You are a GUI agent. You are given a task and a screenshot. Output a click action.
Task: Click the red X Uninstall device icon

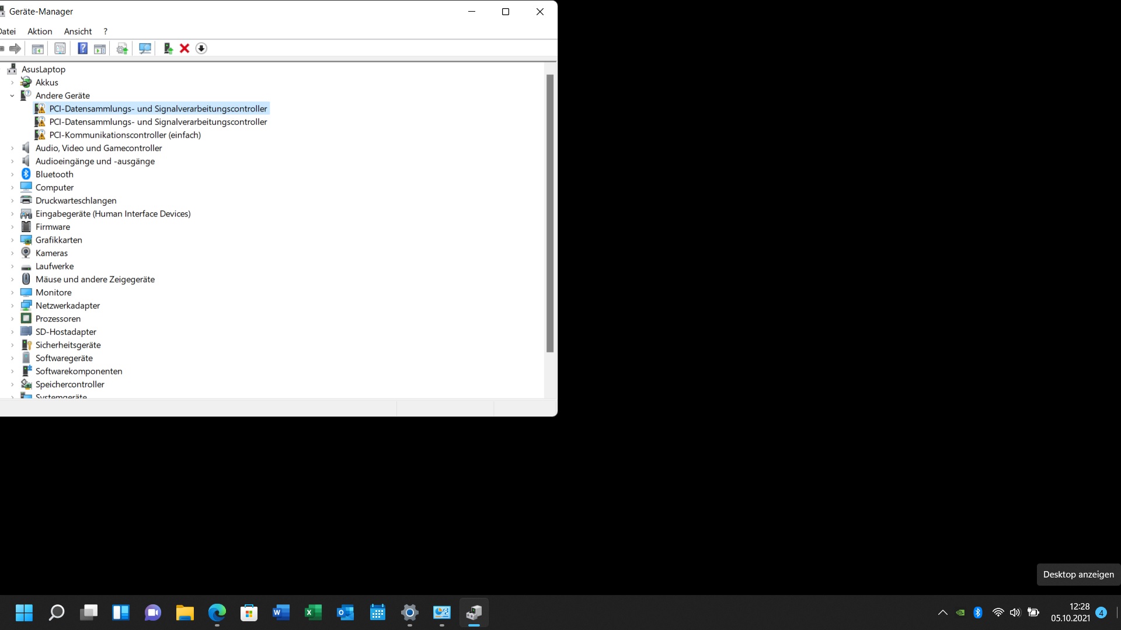point(184,48)
